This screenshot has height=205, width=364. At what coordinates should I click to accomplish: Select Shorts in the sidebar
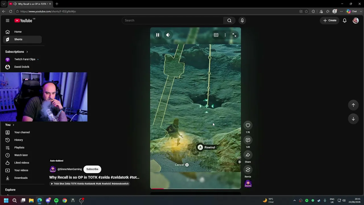(x=22, y=39)
